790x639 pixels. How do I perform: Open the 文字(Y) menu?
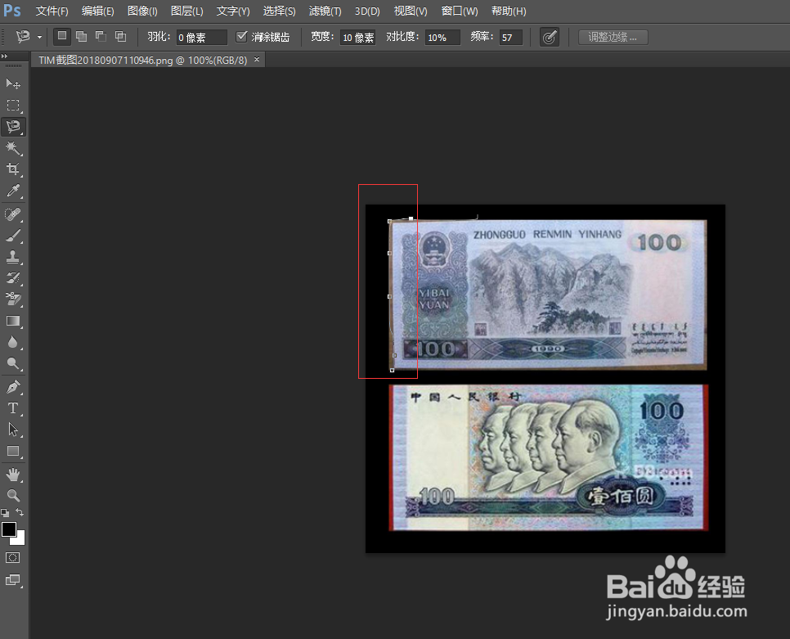point(233,11)
